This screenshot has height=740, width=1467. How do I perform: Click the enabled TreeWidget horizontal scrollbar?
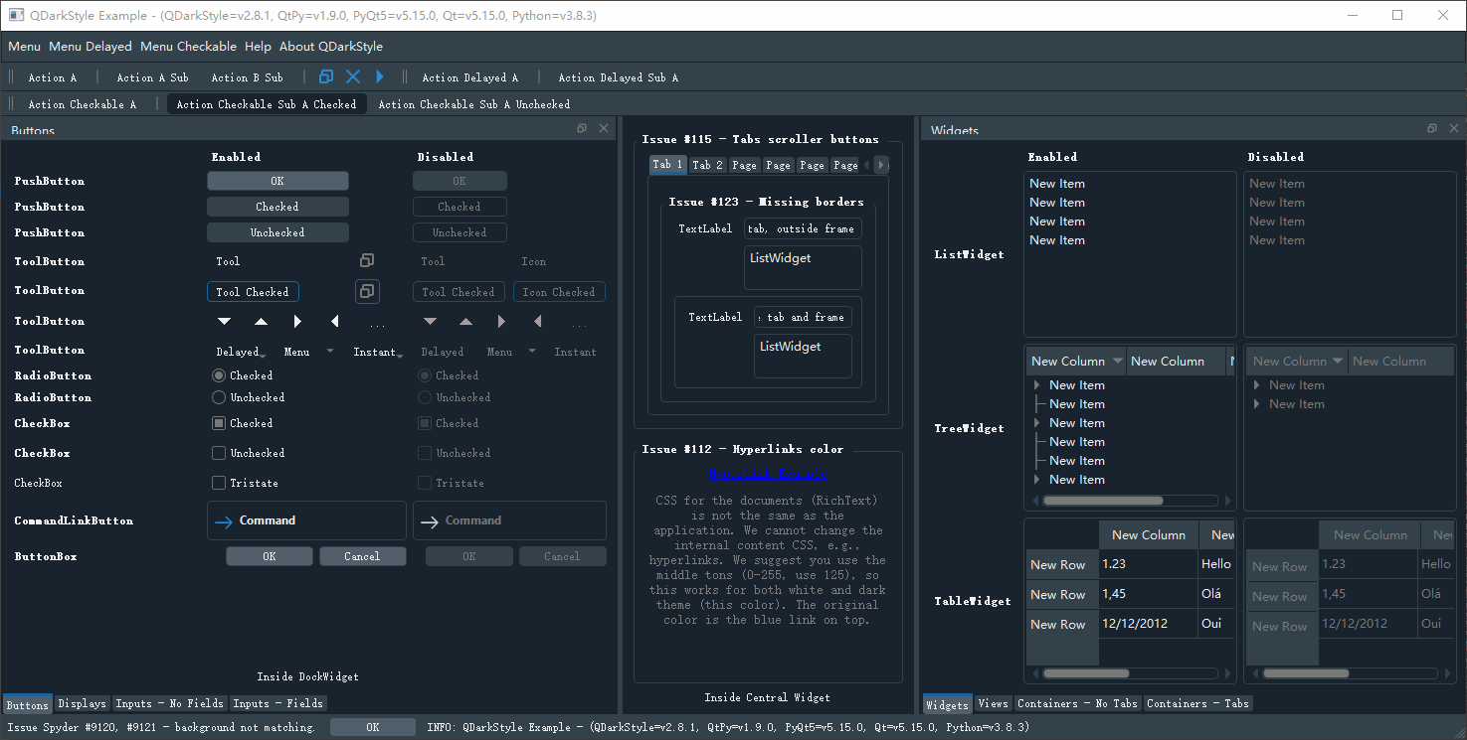point(1131,501)
